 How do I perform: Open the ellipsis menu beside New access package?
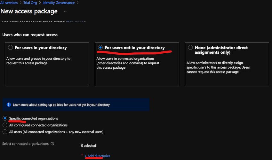66,11
